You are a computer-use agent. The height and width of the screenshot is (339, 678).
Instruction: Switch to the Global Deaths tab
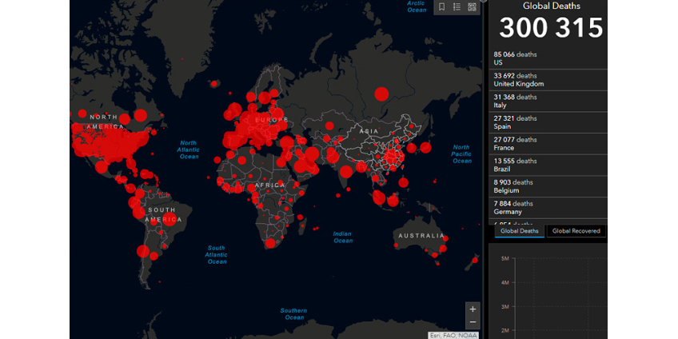517,231
